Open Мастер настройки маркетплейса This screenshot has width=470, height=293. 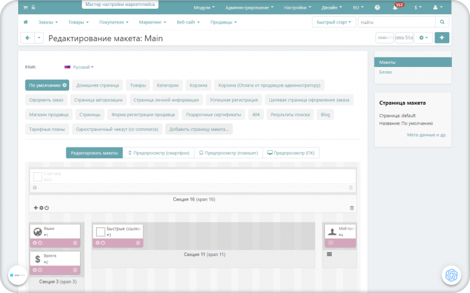[x=120, y=5]
